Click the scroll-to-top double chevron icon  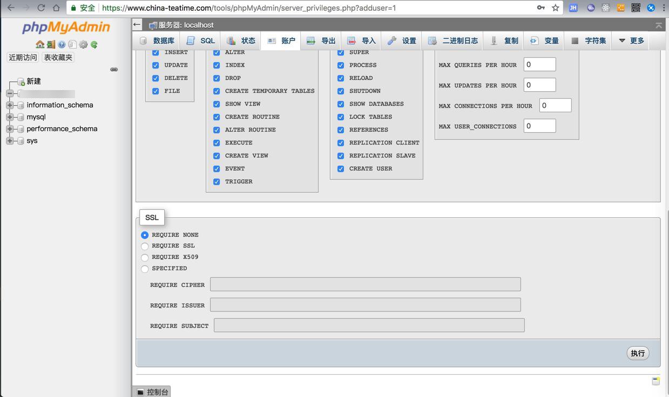(659, 25)
